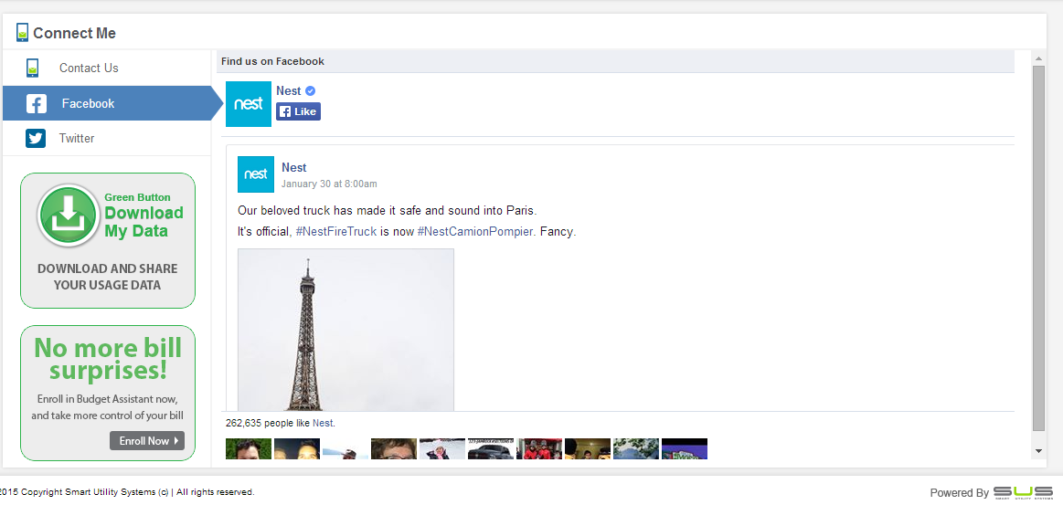Click the Nest link in the people-like count
The height and width of the screenshot is (505, 1063).
tap(323, 423)
